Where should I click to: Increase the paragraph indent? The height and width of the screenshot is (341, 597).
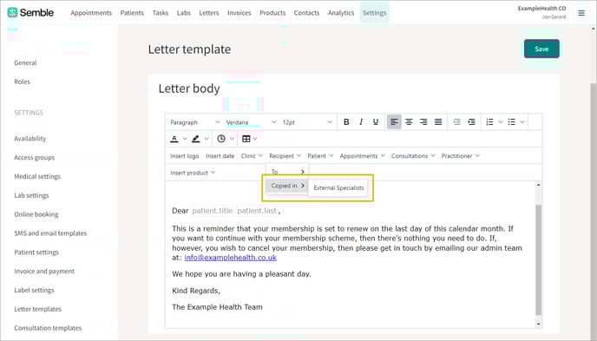[x=471, y=121]
